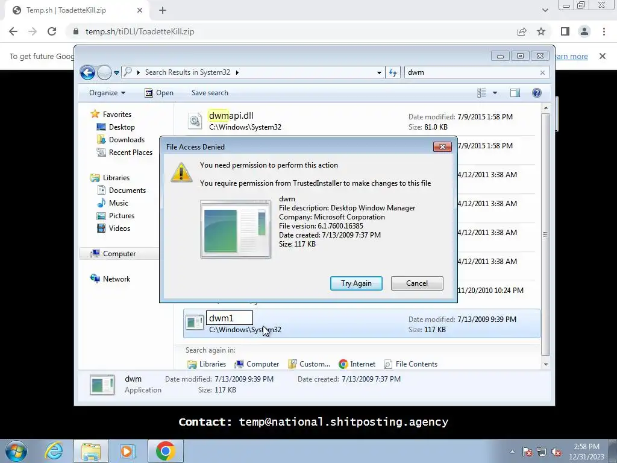Click the Chrome address bar URL

pyautogui.click(x=140, y=31)
